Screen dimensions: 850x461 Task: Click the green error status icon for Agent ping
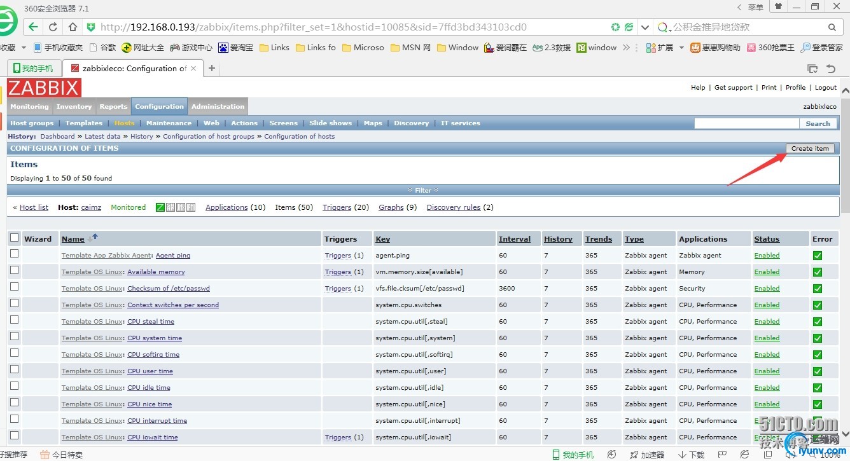coord(818,256)
